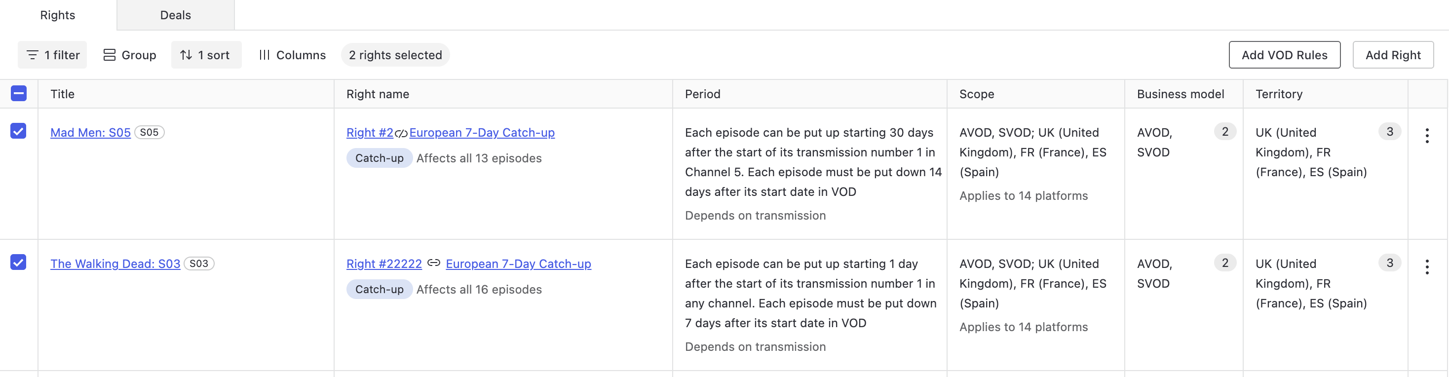Click the S03 season badge
This screenshot has height=377, width=1449.
[x=199, y=264]
